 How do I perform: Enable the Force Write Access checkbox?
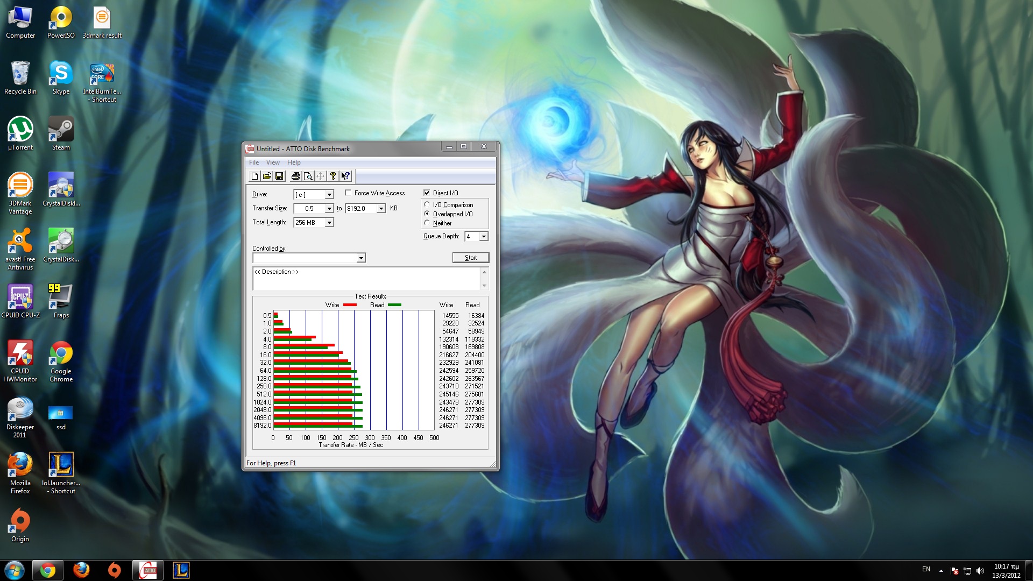(348, 193)
